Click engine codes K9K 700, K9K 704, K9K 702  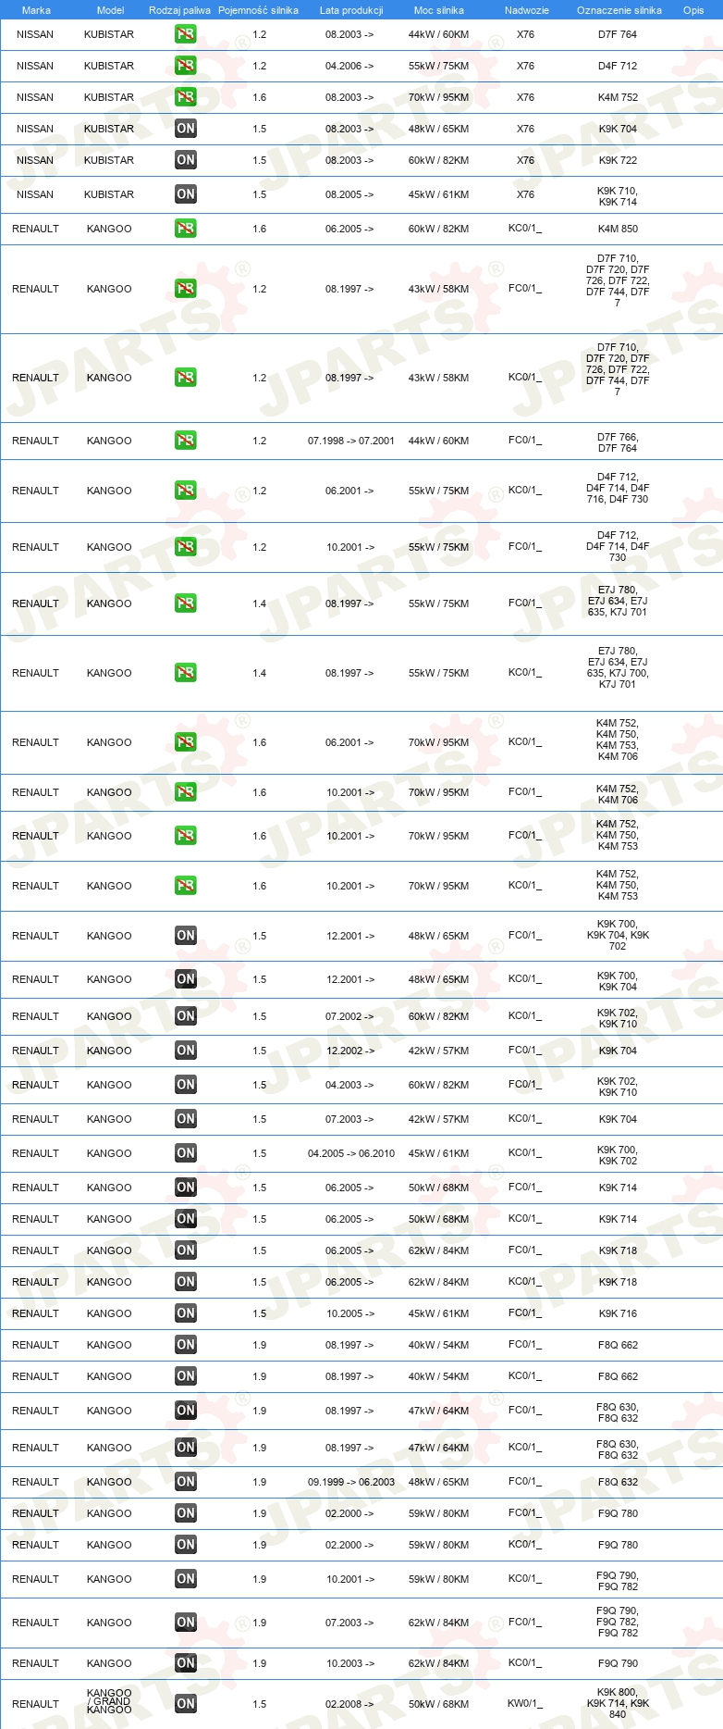coord(618,935)
